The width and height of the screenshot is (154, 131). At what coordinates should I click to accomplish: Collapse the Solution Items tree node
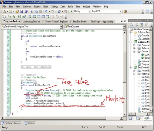point(130,32)
